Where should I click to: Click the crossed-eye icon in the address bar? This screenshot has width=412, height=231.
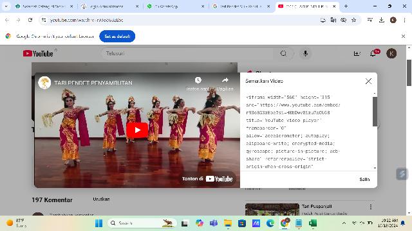(343, 20)
